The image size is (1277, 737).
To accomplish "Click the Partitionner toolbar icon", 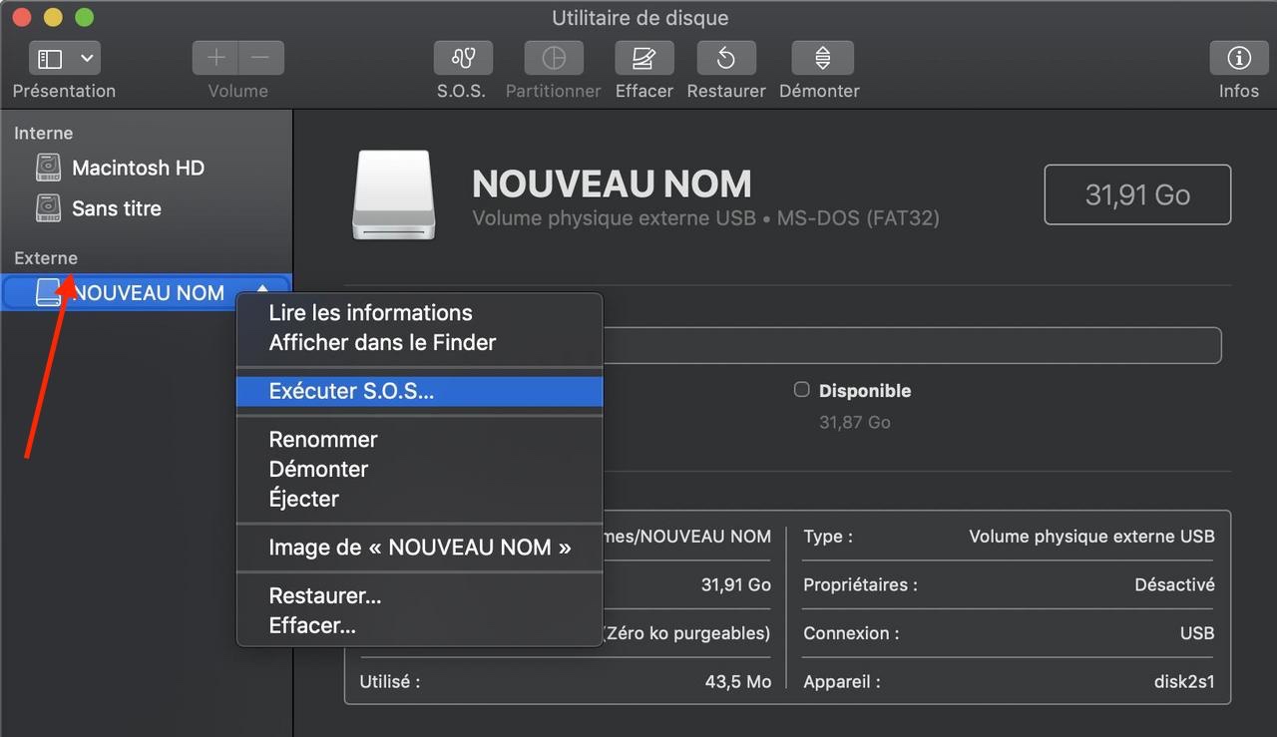I will 554,58.
